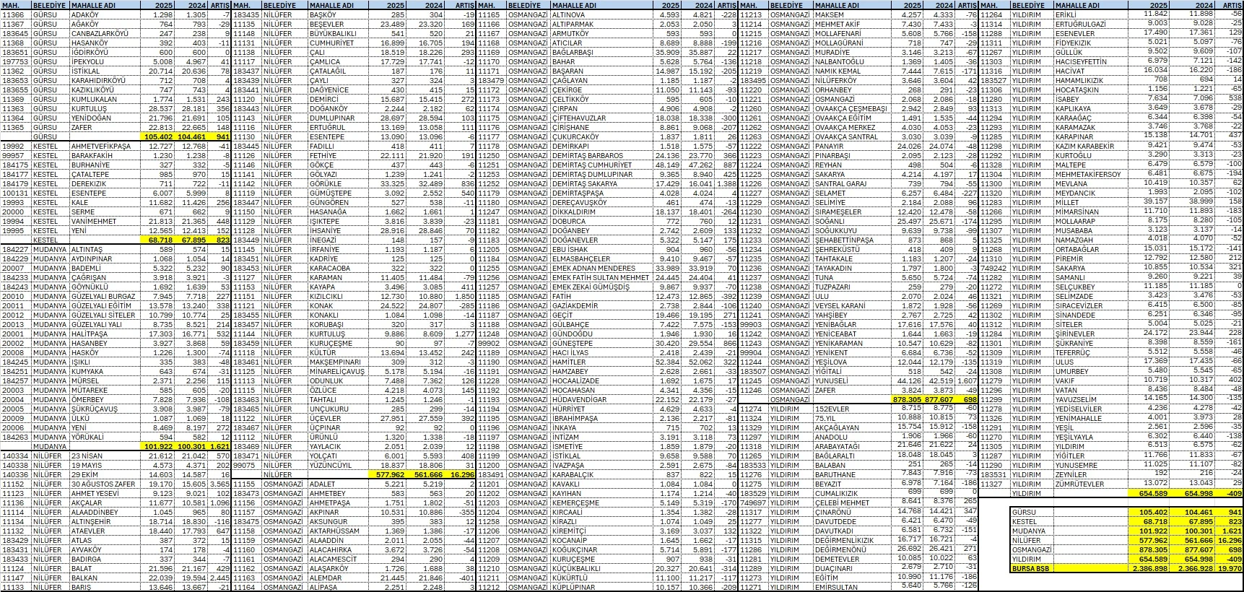This screenshot has width=1244, height=592.
Task: Select the 19.970 total increase cell
Action: coord(1230,569)
